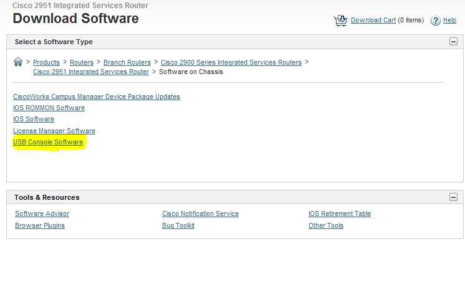Open Cisco 2951 Integrated Services Router breadcrumb
This screenshot has height=300, width=465.
click(x=91, y=72)
